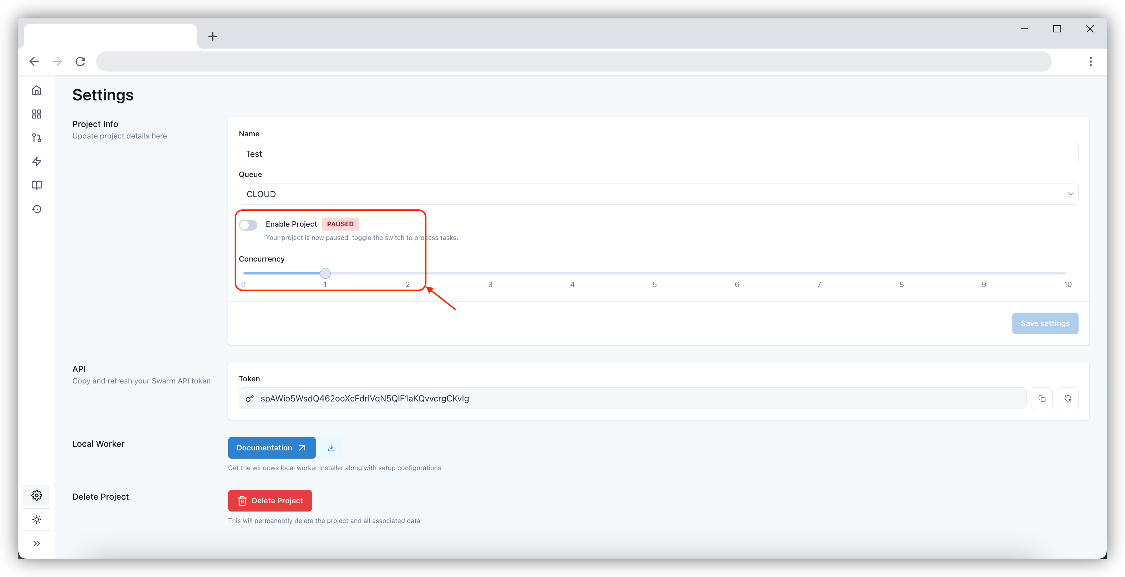
Task: Set Concurrency slider to a new value
Action: pyautogui.click(x=325, y=273)
